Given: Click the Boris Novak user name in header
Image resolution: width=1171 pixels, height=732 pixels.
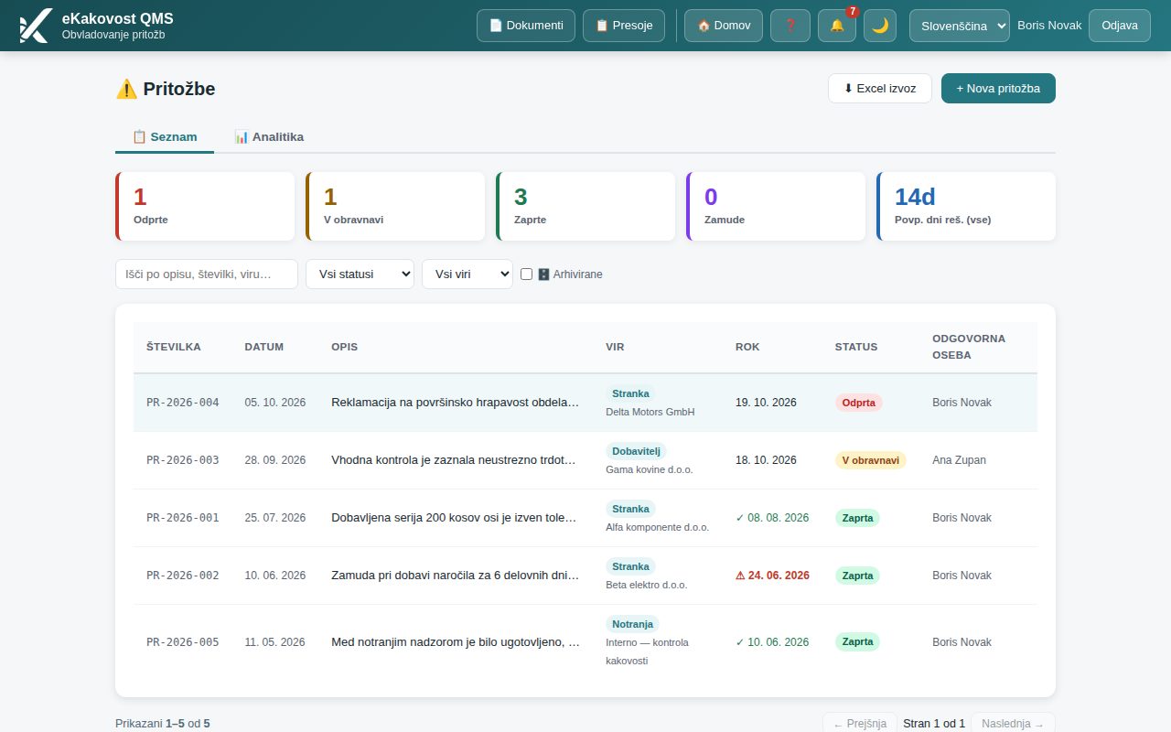Looking at the screenshot, I should [1049, 26].
